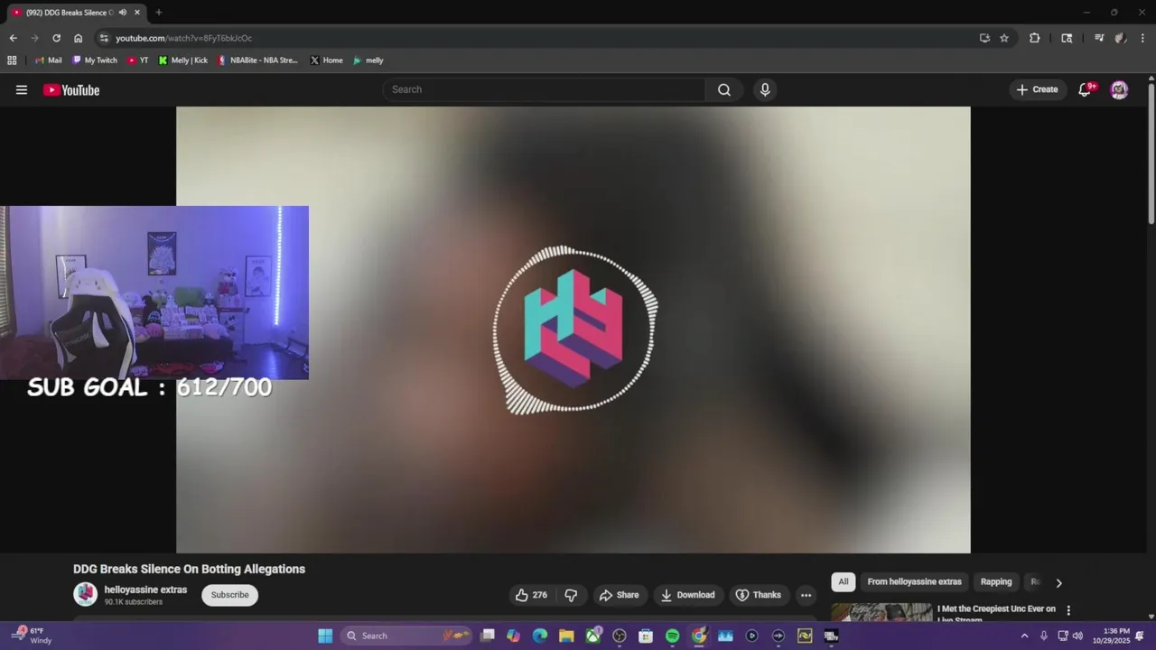Select the All filter chip

coord(844,581)
